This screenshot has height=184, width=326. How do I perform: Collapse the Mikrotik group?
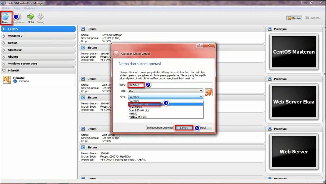click(4, 71)
